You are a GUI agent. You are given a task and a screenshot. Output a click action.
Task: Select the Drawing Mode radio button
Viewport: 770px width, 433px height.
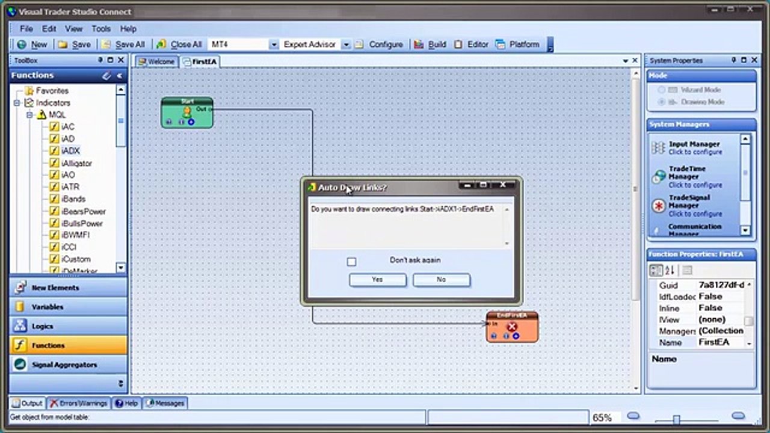662,102
